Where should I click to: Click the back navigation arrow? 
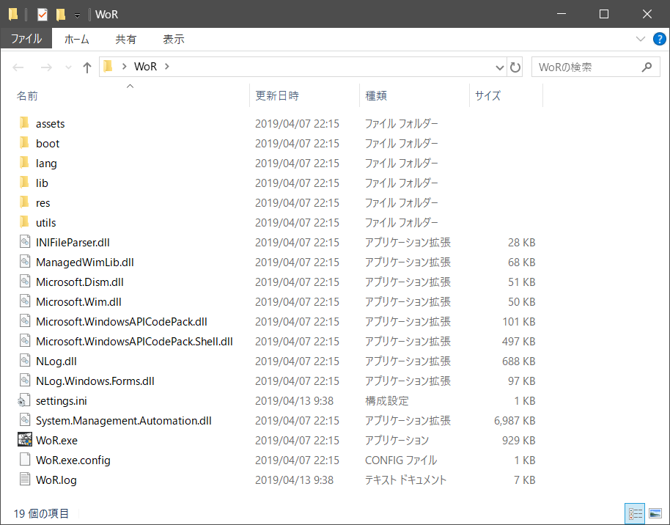tap(18, 67)
